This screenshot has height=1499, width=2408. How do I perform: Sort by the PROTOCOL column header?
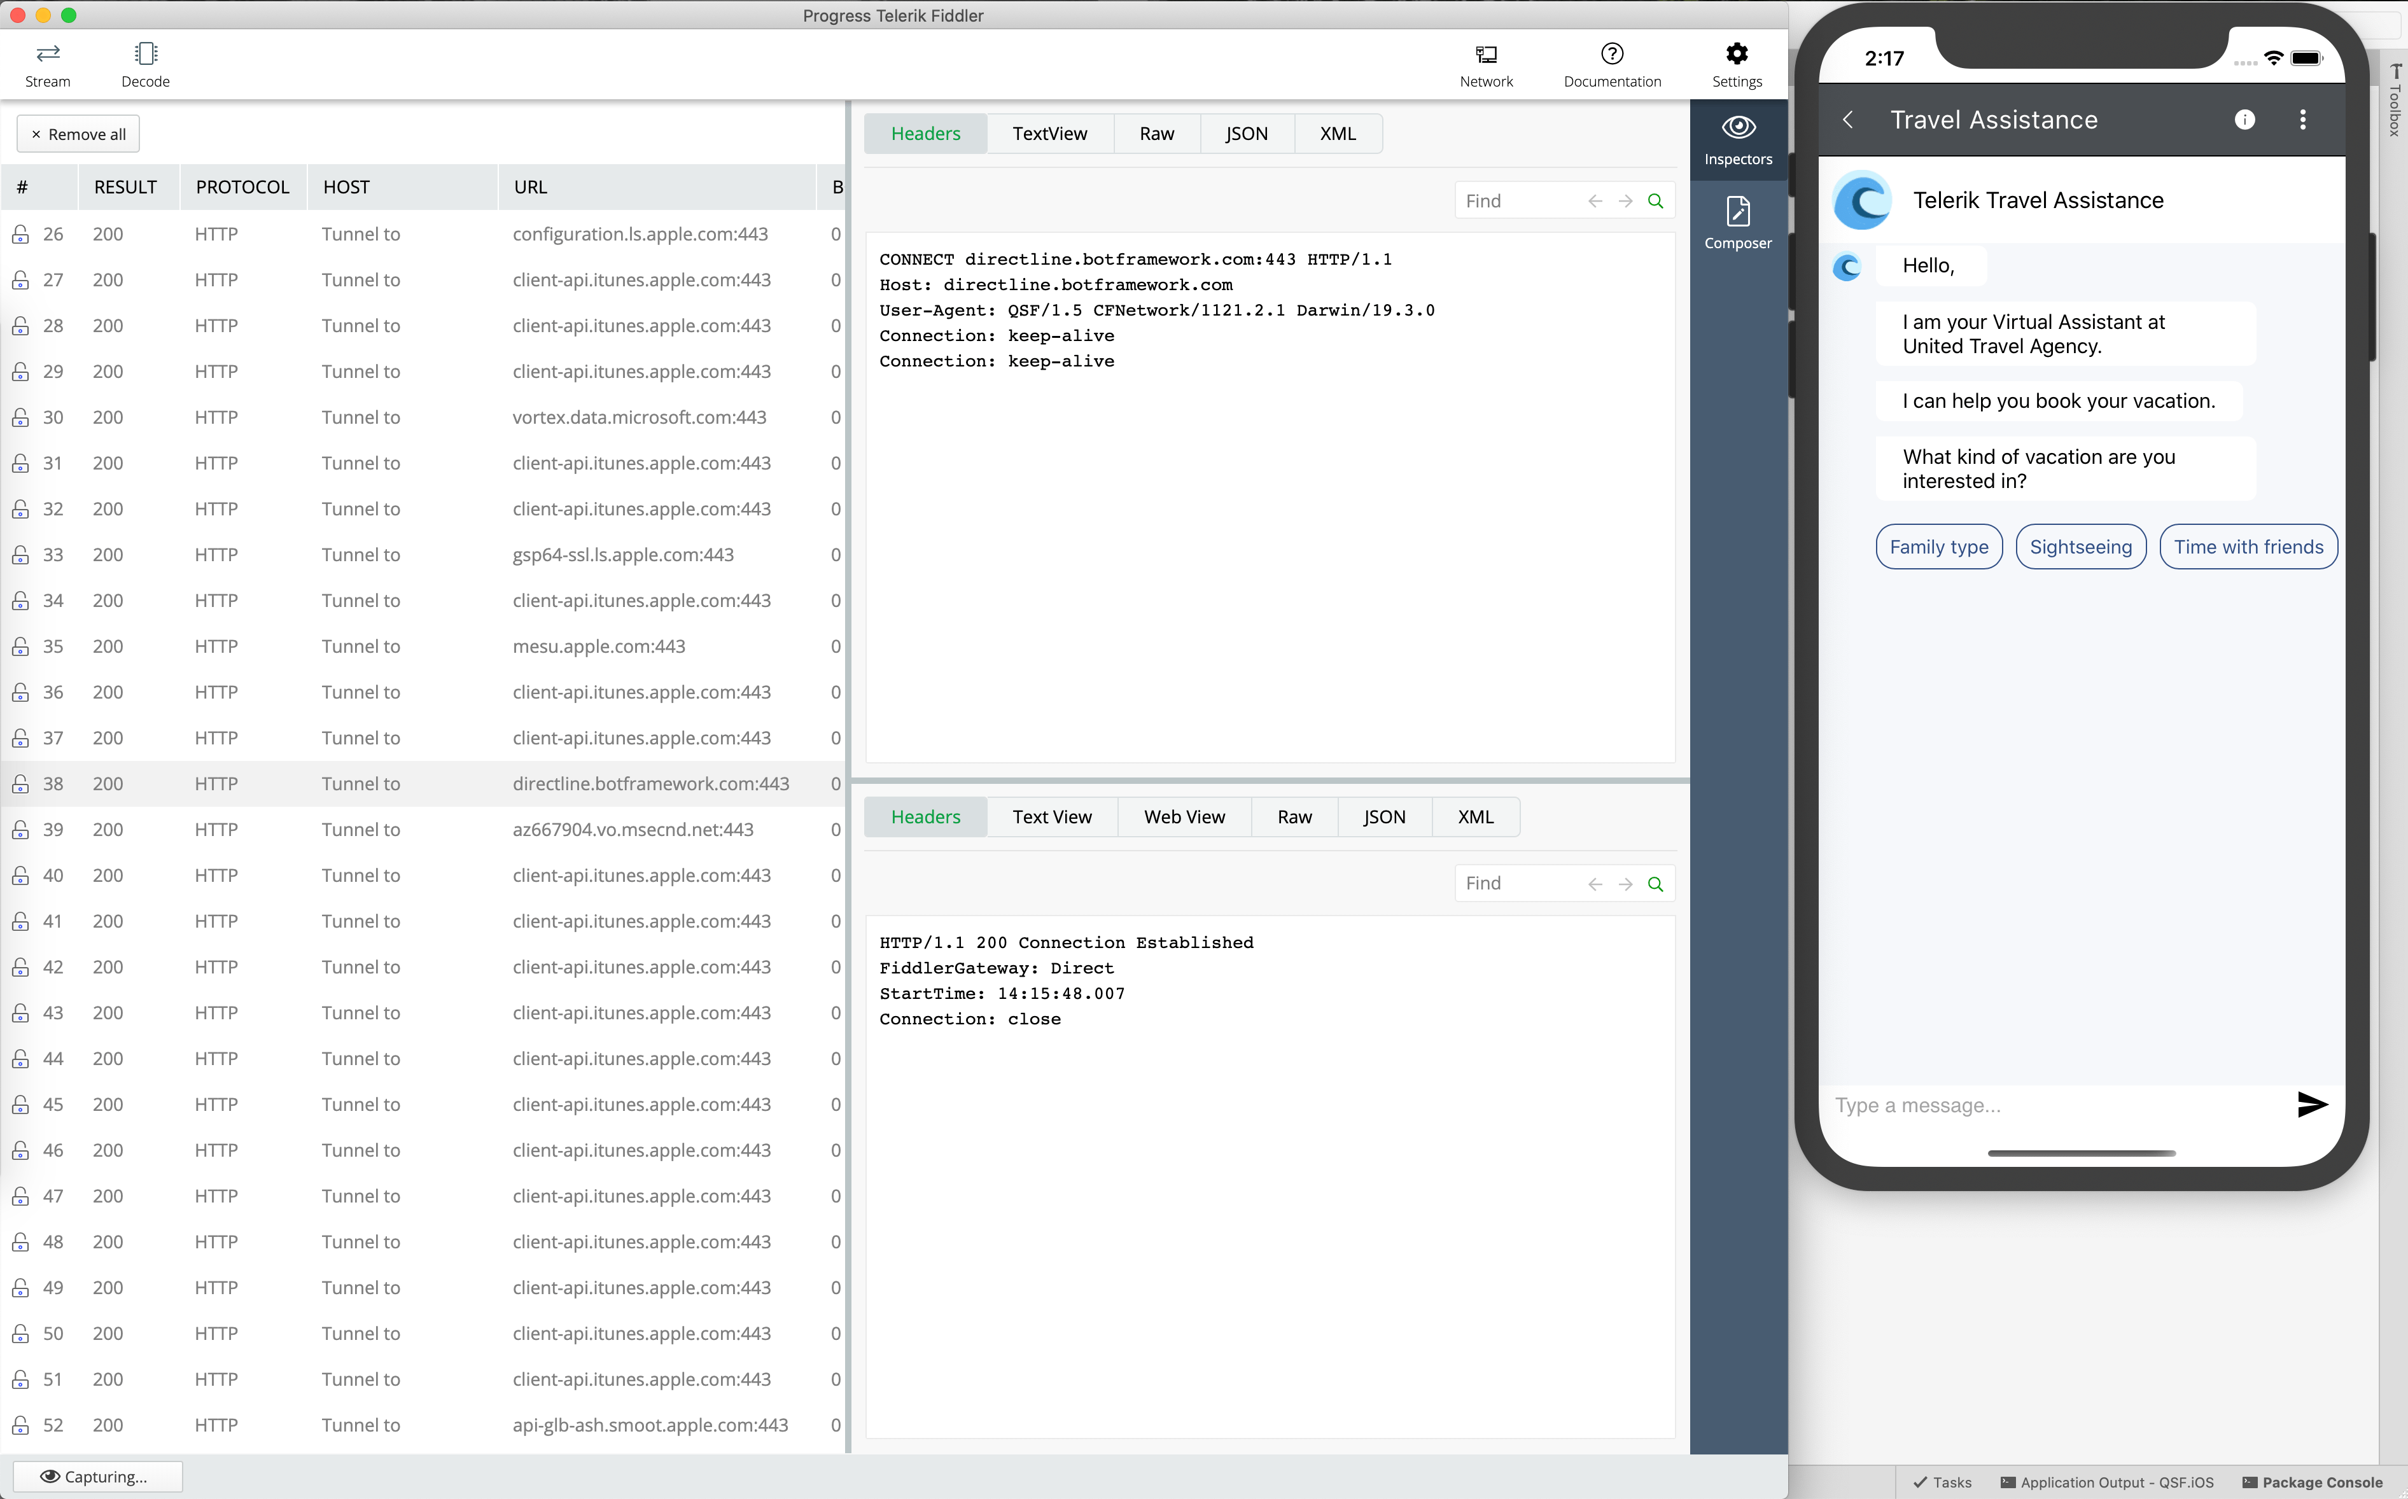[x=243, y=187]
